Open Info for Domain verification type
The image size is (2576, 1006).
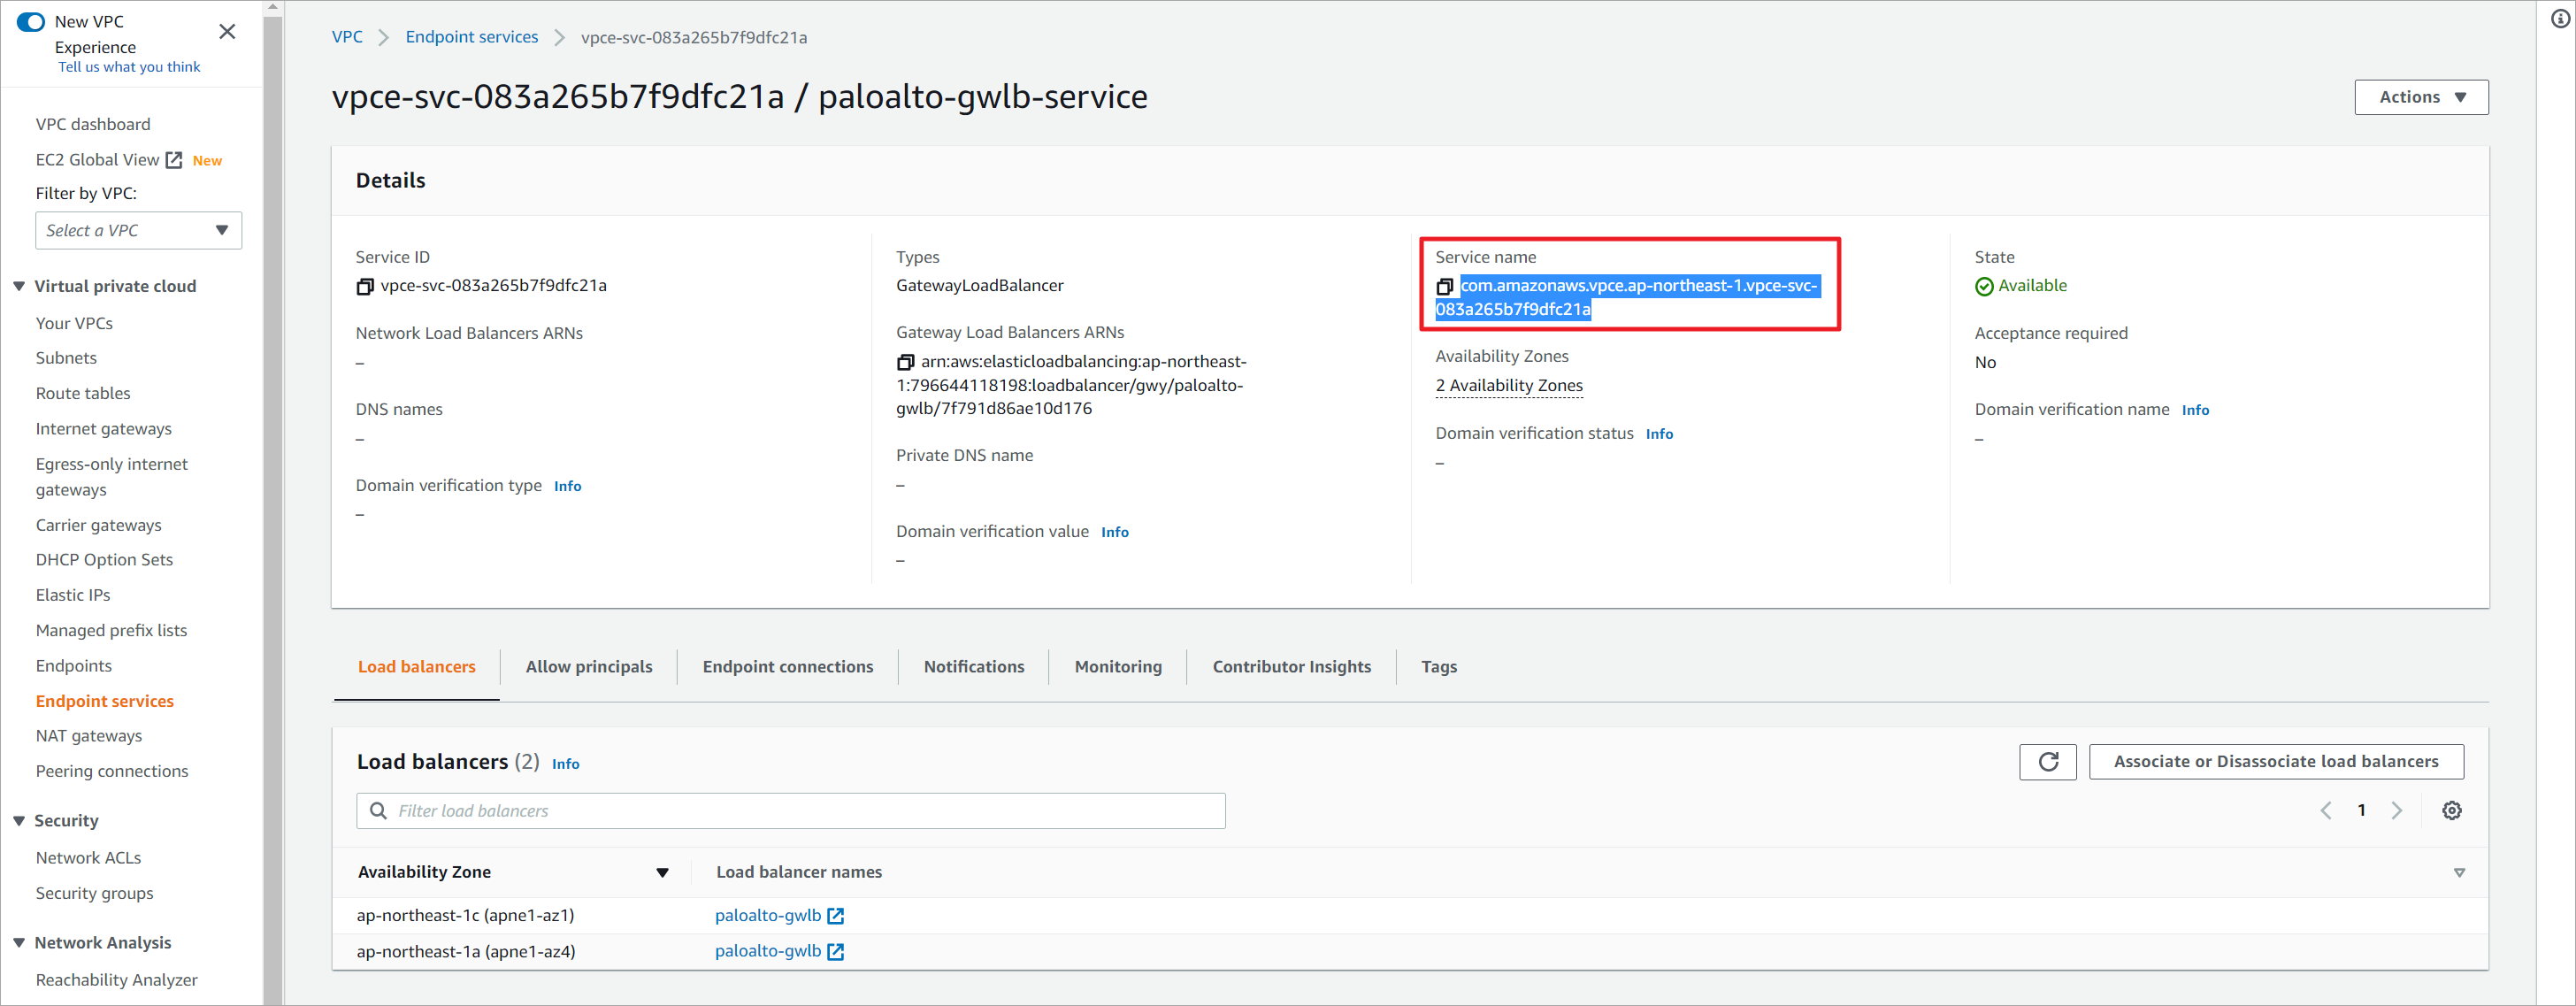[x=567, y=486]
